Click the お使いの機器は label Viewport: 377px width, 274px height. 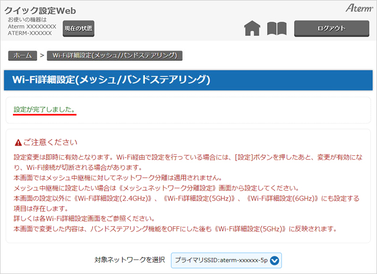[x=27, y=20]
